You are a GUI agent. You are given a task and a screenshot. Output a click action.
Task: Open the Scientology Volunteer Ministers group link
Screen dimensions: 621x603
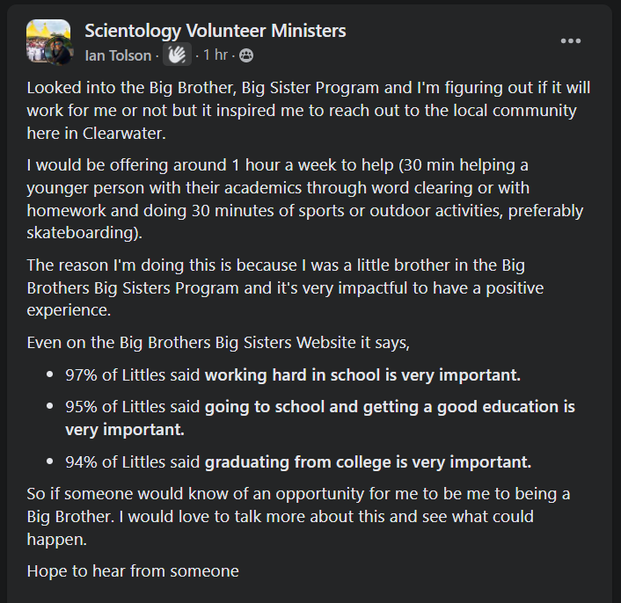215,31
